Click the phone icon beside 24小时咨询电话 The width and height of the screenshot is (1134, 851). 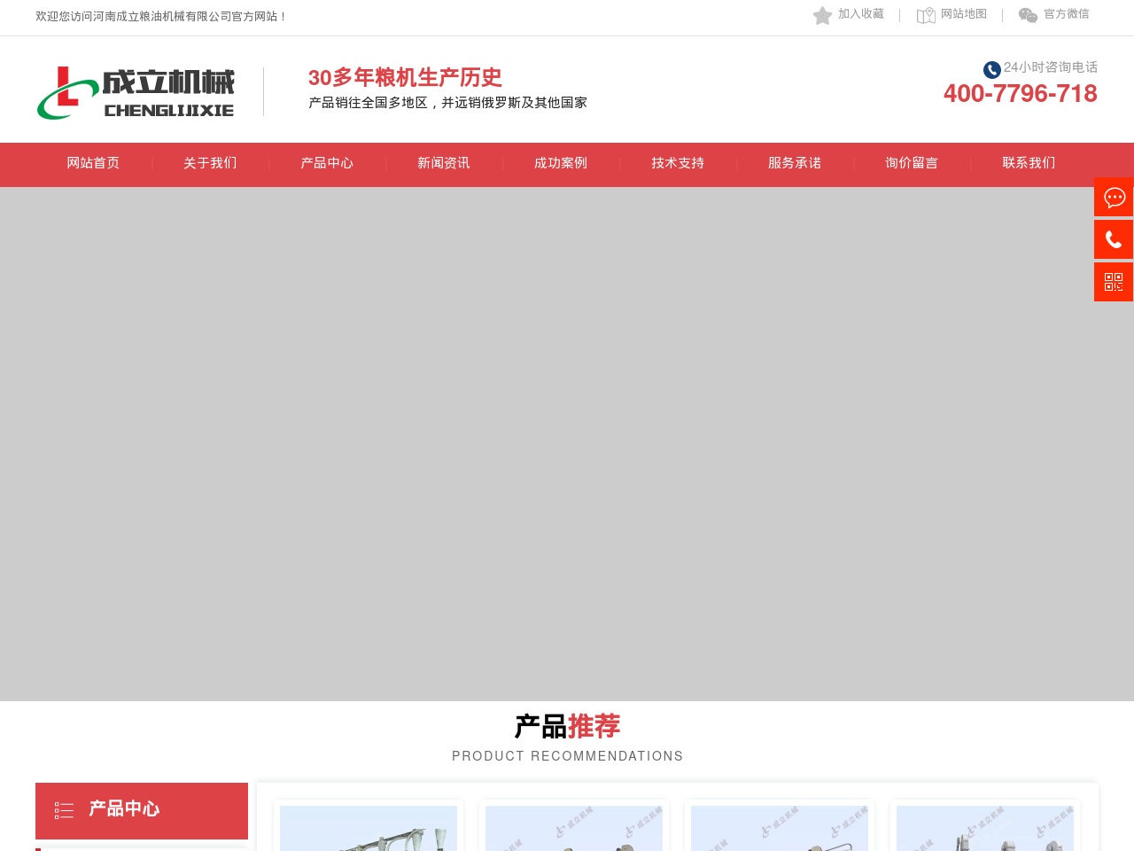tap(992, 69)
